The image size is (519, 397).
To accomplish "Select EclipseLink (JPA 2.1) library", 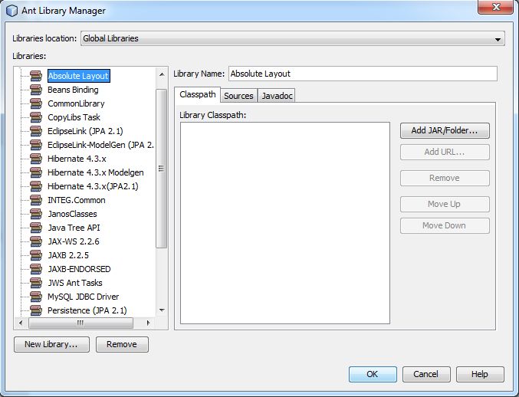I will pos(85,131).
